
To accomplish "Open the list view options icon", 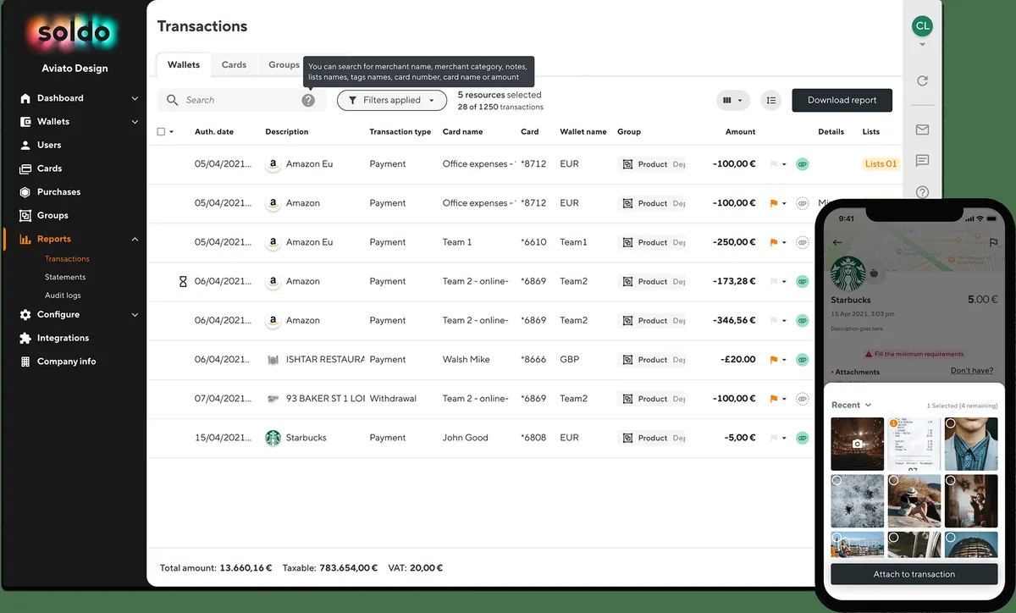I will (x=770, y=100).
